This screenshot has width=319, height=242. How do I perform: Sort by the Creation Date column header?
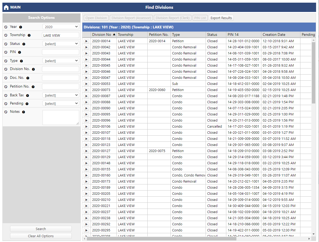[x=274, y=34]
